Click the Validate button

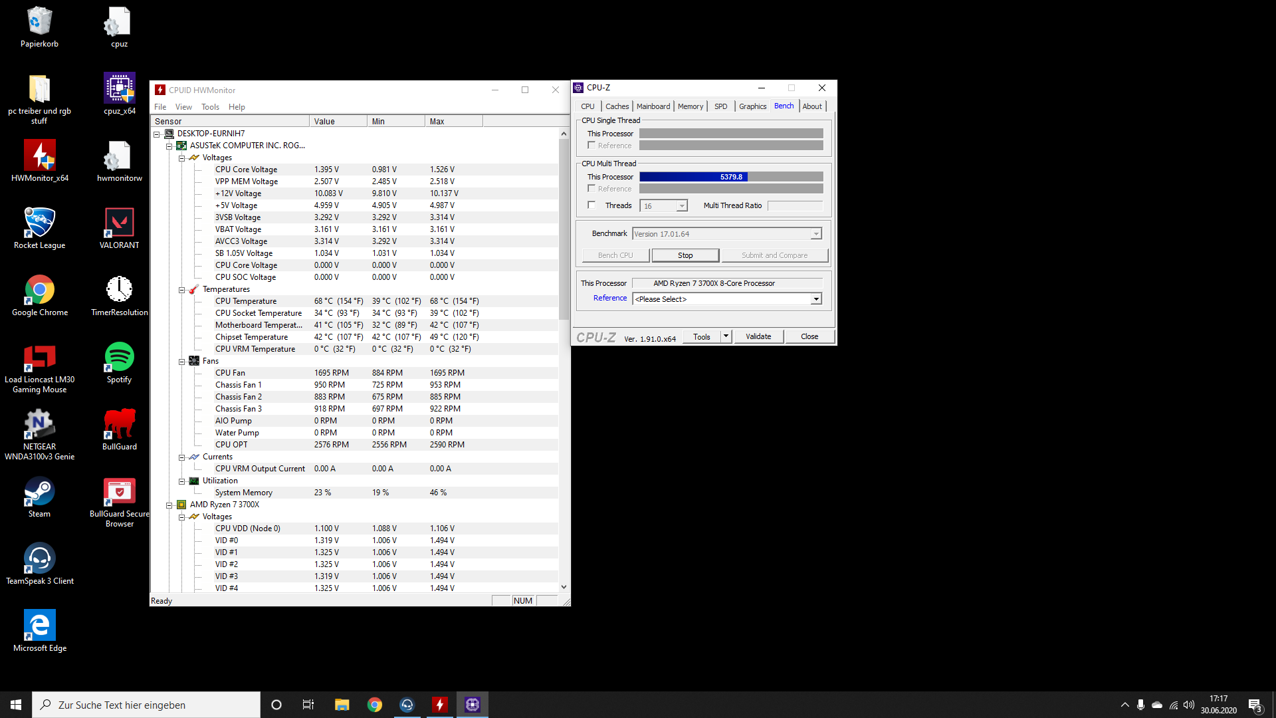pos(758,336)
